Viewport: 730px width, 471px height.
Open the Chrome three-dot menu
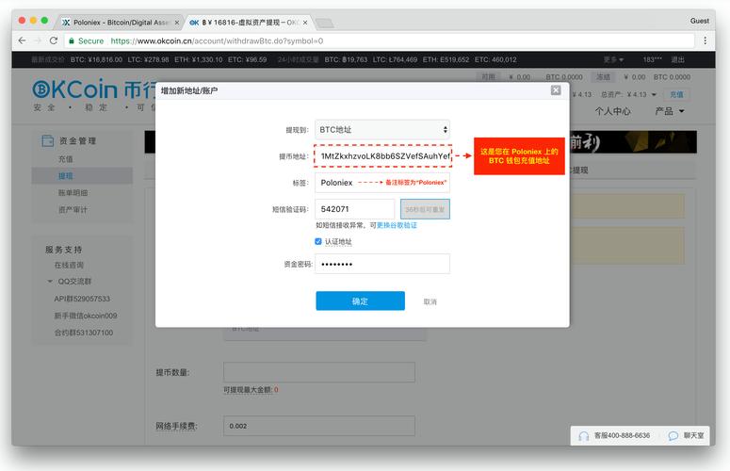706,41
